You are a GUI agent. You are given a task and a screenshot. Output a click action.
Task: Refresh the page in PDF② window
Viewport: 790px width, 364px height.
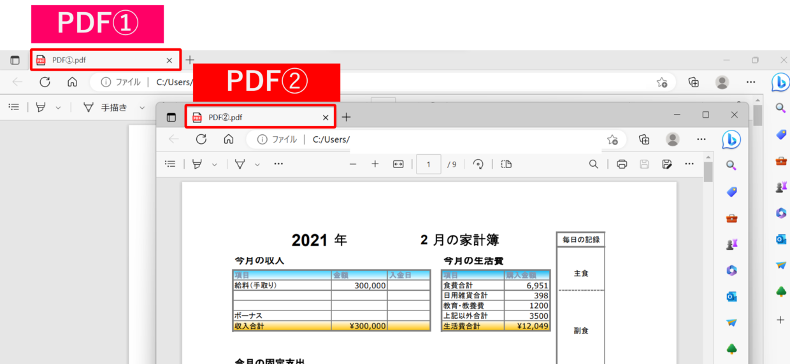201,139
